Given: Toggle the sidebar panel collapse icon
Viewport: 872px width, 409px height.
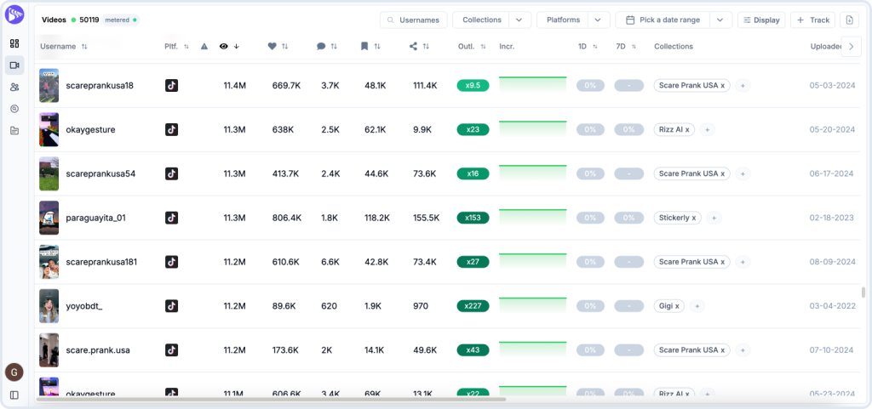Looking at the screenshot, I should [x=14, y=395].
